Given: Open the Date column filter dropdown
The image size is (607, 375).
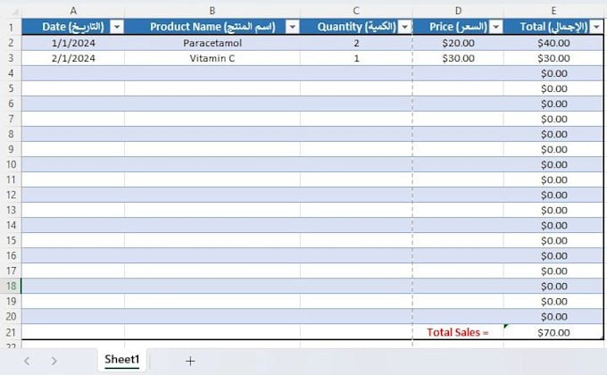Looking at the screenshot, I should coord(117,27).
